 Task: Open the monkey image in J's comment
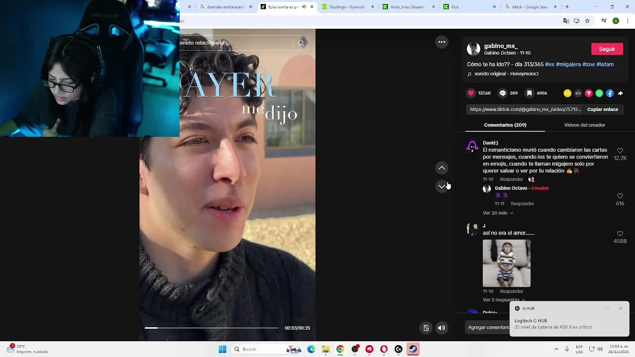tap(507, 263)
